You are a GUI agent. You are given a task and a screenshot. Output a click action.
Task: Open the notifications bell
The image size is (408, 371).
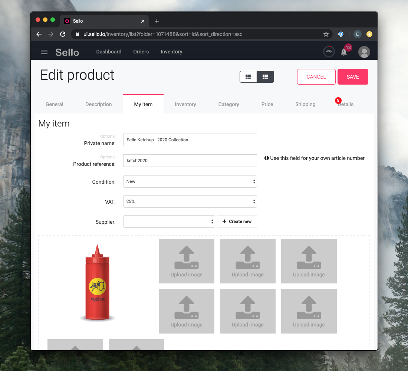(344, 52)
